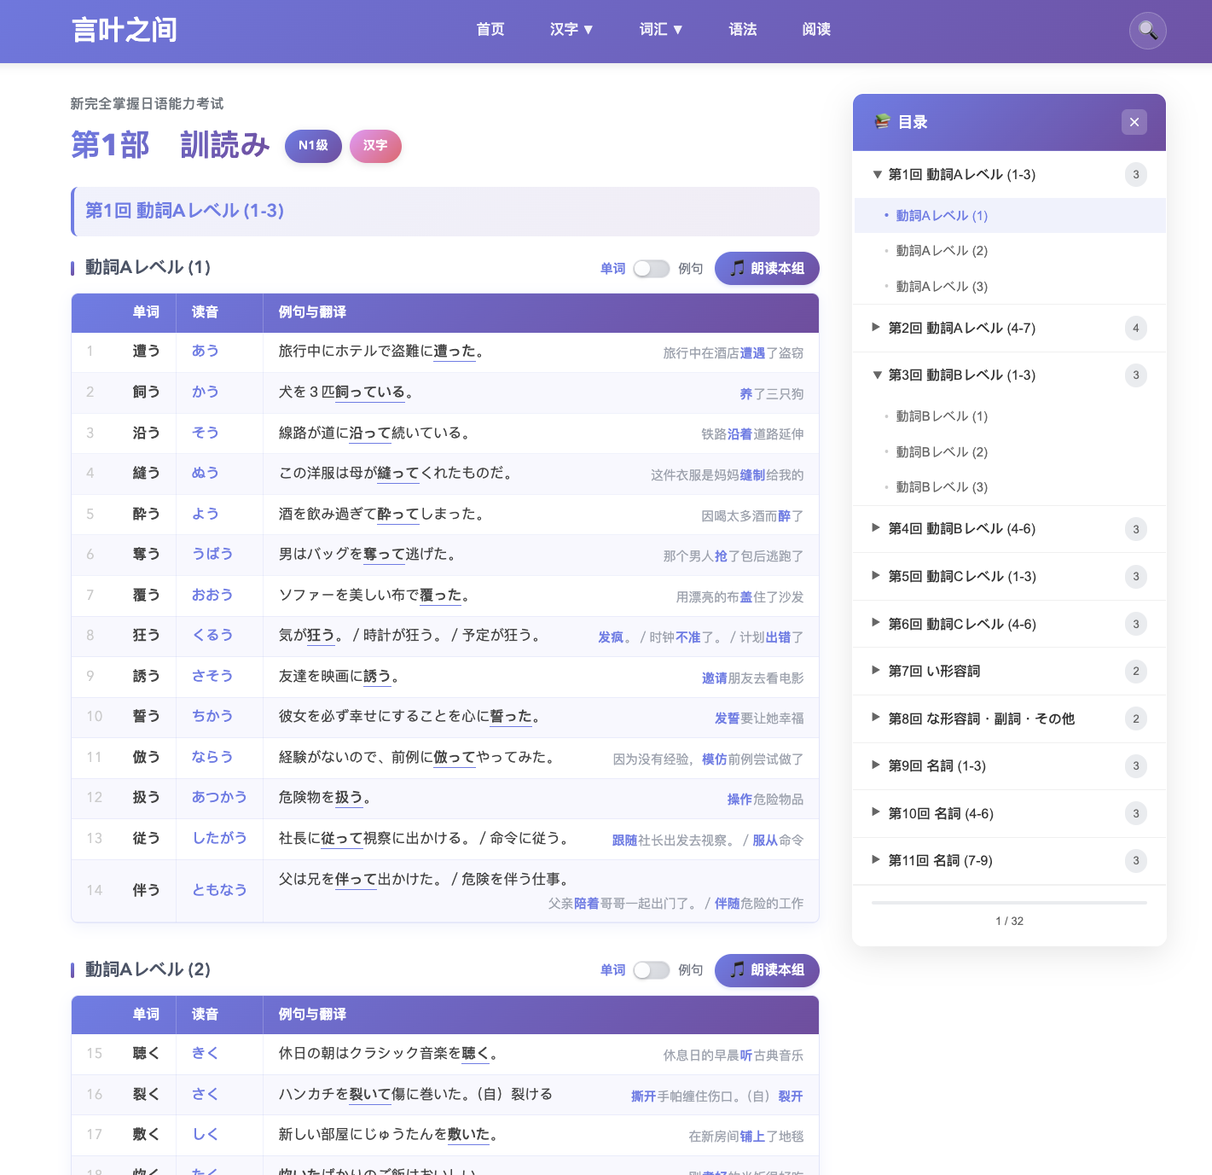1212x1175 pixels.
Task: Click the 言叶之间 site logo
Action: click(125, 31)
